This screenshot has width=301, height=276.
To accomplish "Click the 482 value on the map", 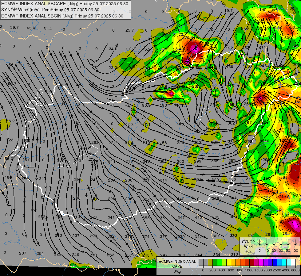I will click(199, 218).
